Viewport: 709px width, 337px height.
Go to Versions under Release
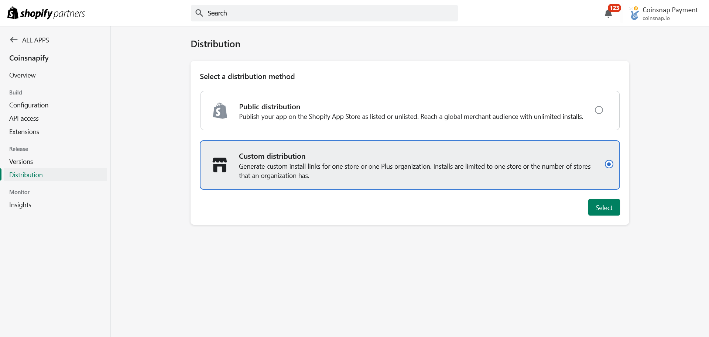click(x=21, y=162)
